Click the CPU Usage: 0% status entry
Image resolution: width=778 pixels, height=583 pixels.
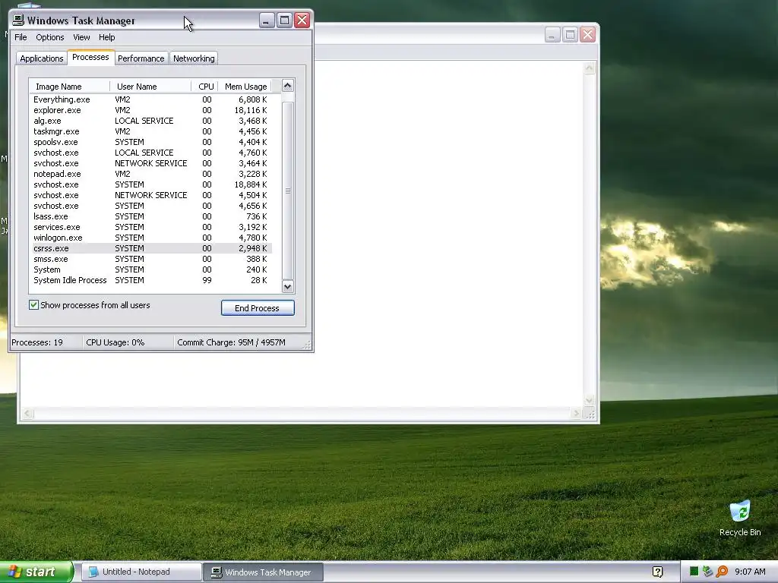[x=128, y=342]
